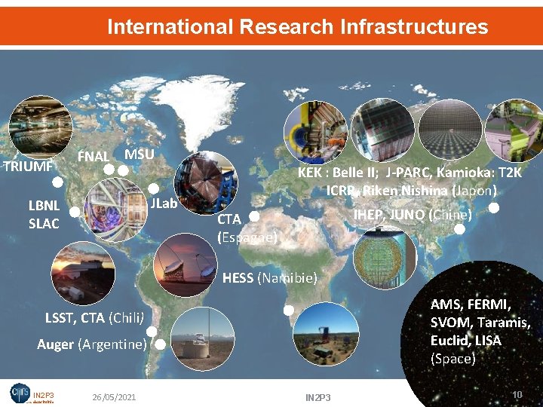Click the LBNL label

point(44,206)
